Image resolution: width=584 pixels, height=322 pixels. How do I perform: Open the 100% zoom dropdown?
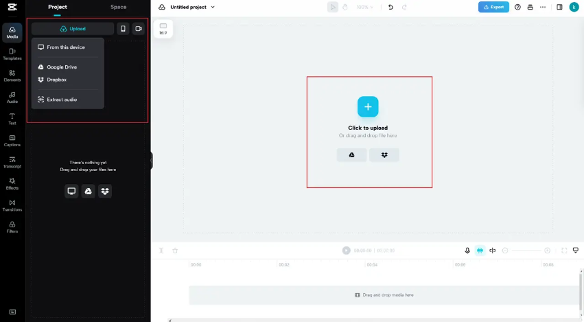coord(364,7)
